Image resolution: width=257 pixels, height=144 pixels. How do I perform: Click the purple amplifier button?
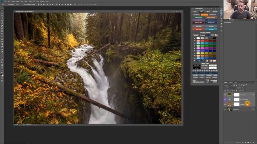click(x=198, y=20)
